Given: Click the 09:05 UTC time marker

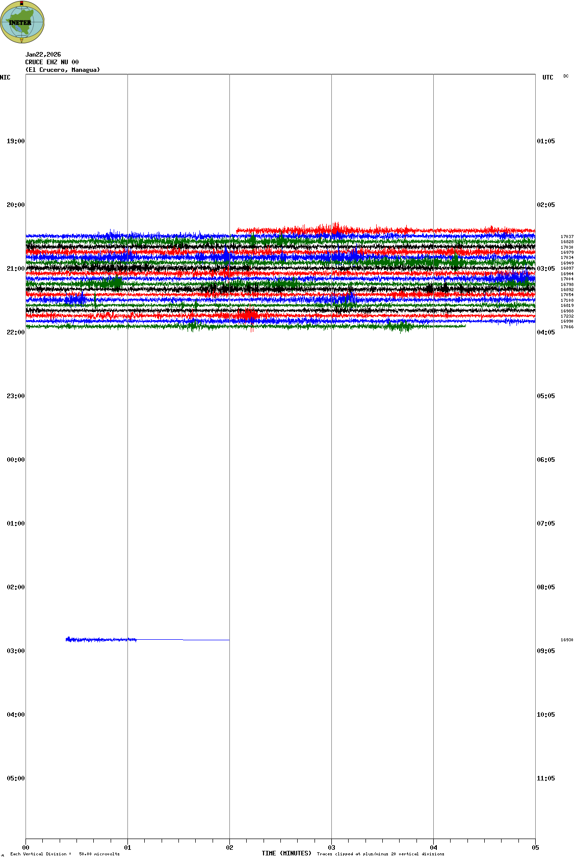Looking at the screenshot, I should point(545,651).
